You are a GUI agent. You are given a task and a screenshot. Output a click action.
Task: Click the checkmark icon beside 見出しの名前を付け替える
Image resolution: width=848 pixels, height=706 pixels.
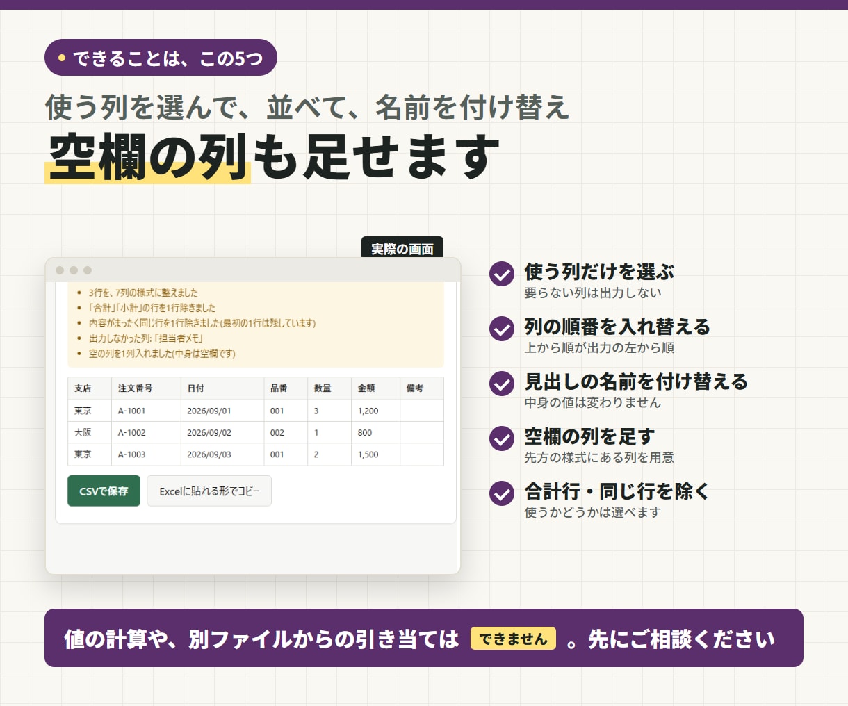tap(502, 384)
